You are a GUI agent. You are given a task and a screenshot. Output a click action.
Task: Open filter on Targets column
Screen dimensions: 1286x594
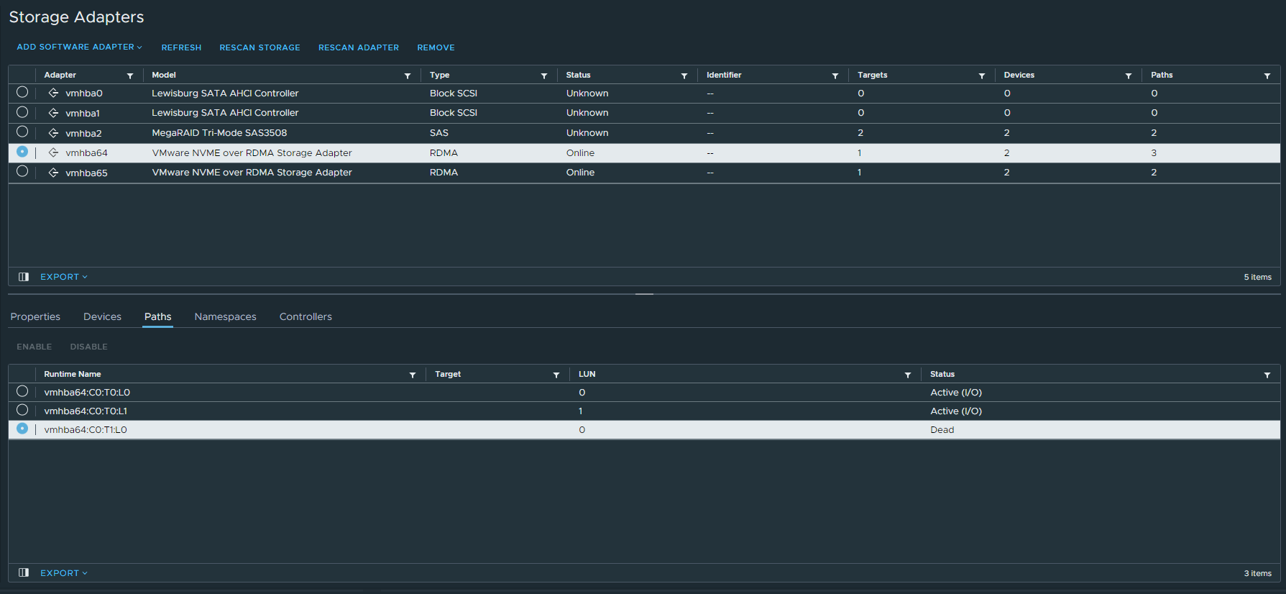pyautogui.click(x=982, y=76)
